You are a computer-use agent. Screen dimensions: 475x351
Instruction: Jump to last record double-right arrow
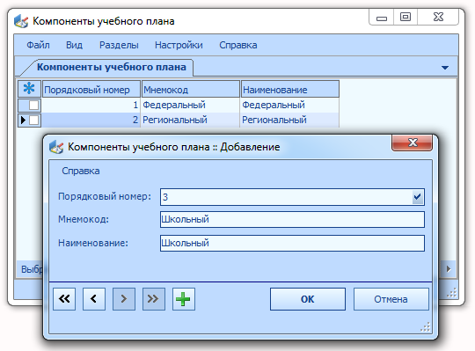(x=154, y=299)
